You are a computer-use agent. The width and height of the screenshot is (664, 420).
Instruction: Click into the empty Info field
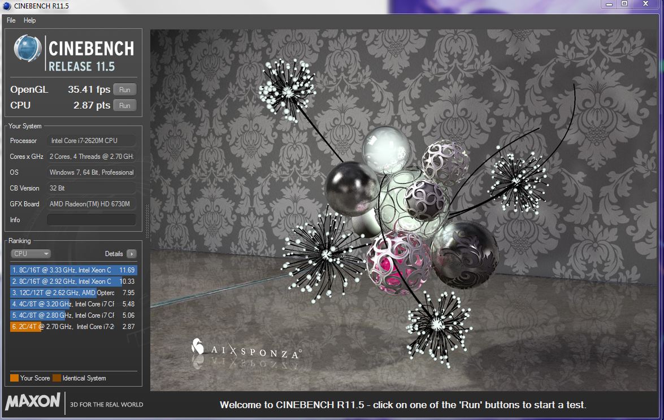[92, 220]
